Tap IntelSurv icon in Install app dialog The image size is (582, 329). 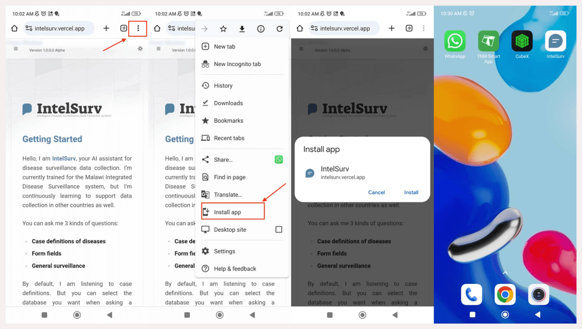309,173
